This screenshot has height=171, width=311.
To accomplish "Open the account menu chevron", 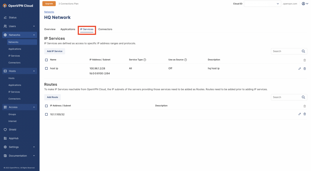I will pyautogui.click(x=307, y=4).
